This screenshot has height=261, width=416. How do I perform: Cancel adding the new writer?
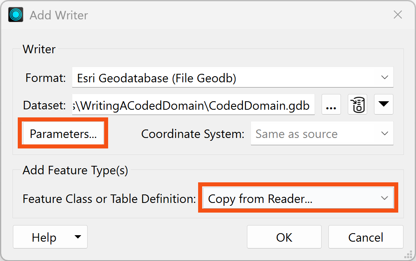tap(366, 237)
